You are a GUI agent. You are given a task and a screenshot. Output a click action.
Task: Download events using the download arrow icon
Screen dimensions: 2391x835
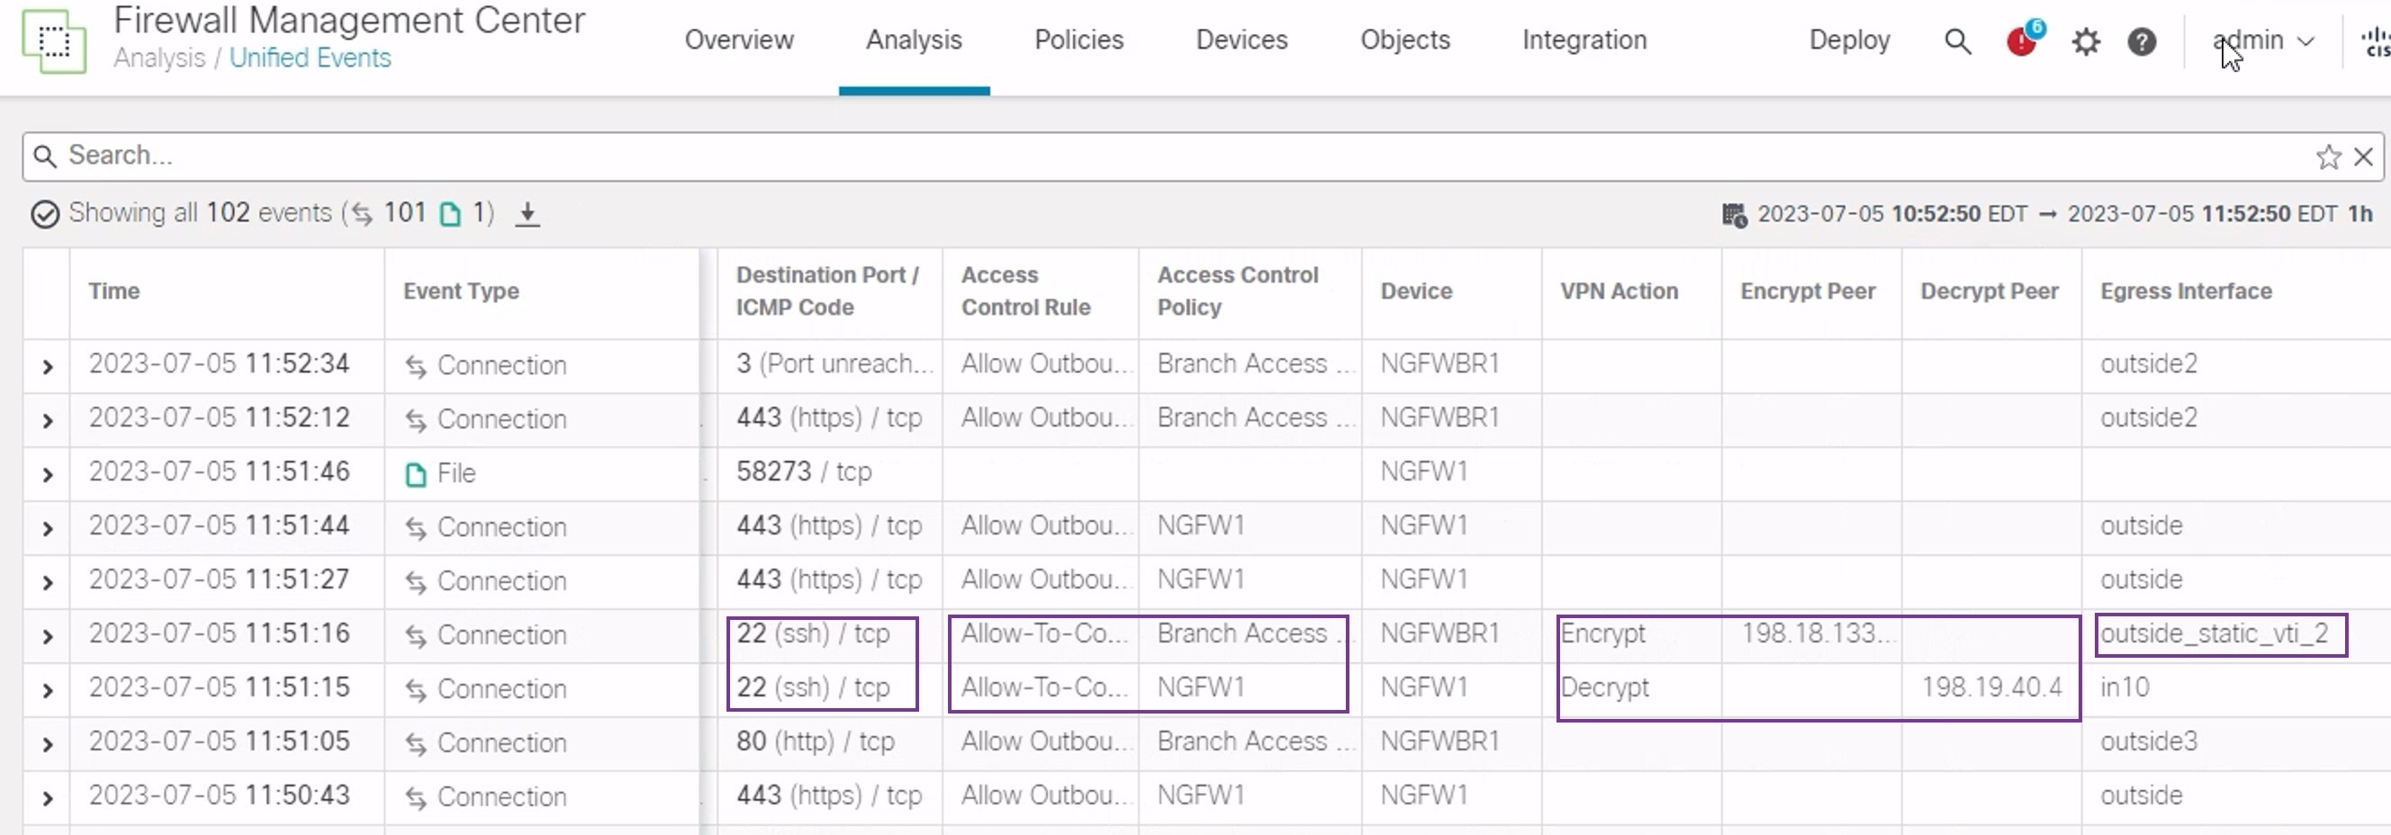[527, 213]
